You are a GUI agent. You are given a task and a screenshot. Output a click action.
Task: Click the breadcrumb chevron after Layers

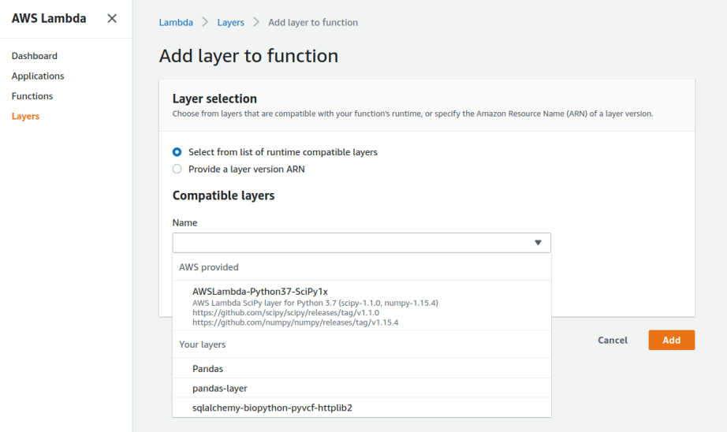coord(256,22)
